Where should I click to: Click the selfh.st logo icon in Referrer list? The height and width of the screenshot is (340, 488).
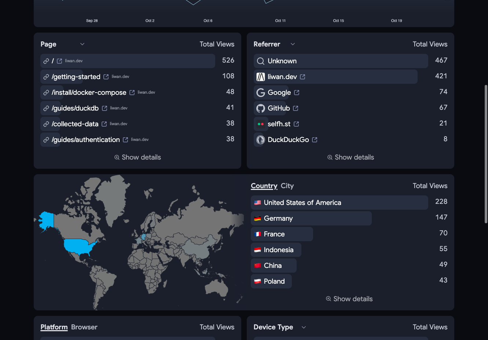(261, 124)
